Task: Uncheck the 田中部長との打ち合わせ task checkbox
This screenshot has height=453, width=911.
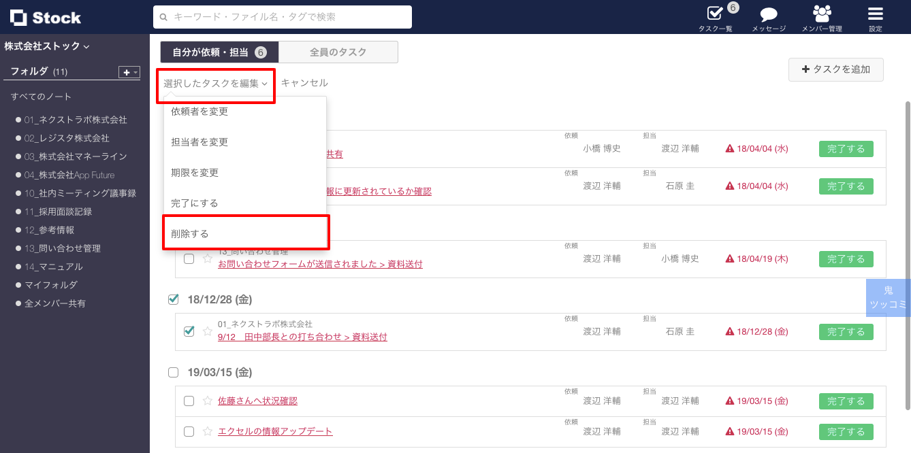Action: pyautogui.click(x=189, y=331)
